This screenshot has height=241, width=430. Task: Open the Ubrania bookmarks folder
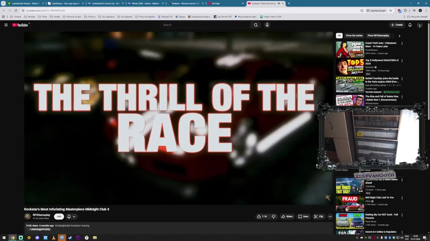[15, 17]
